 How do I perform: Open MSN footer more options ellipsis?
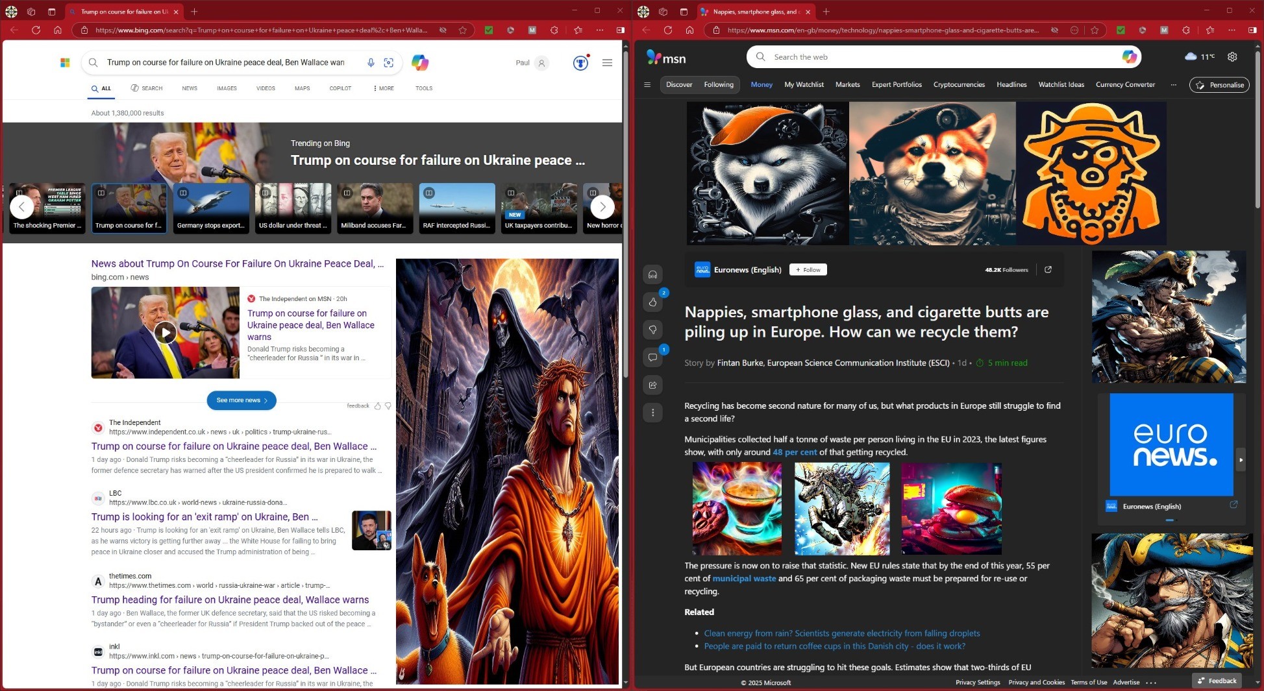pos(1151,683)
